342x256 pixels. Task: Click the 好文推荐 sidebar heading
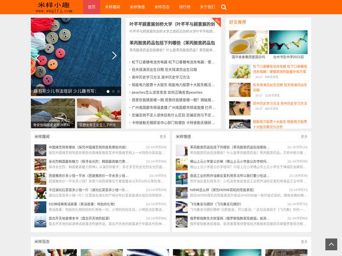click(x=237, y=22)
